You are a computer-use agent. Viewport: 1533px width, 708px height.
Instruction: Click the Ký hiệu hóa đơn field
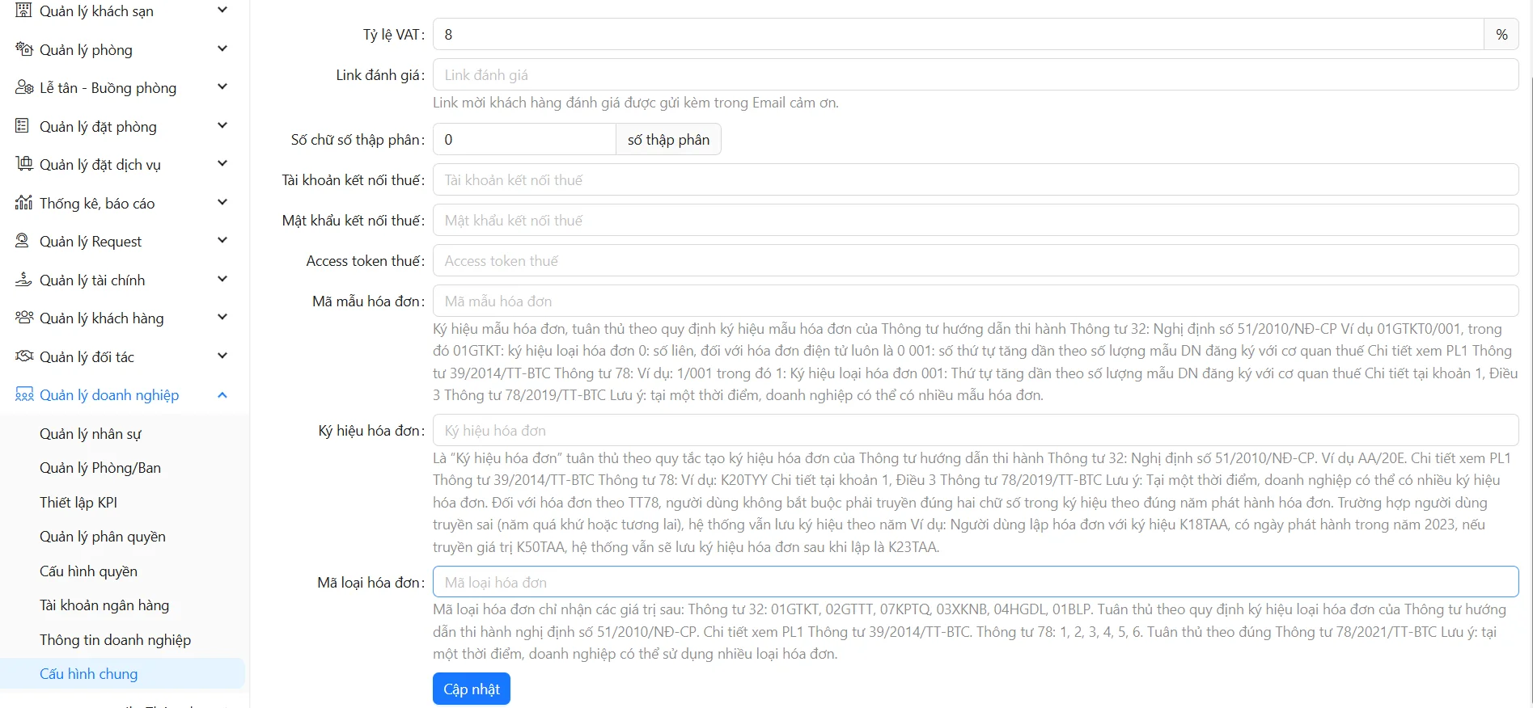click(x=975, y=431)
